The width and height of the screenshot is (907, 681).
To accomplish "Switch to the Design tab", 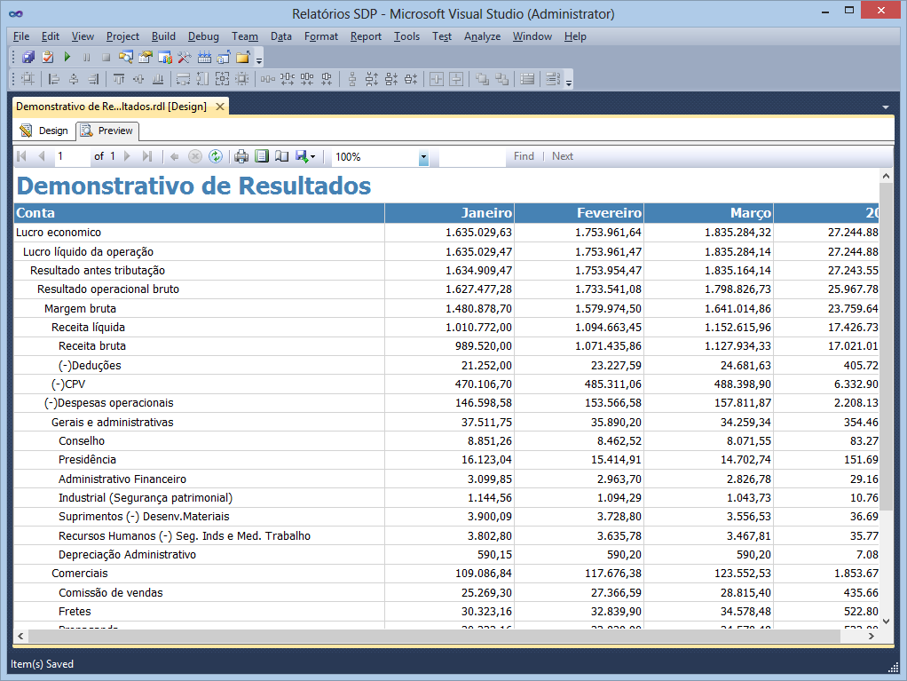I will [44, 131].
